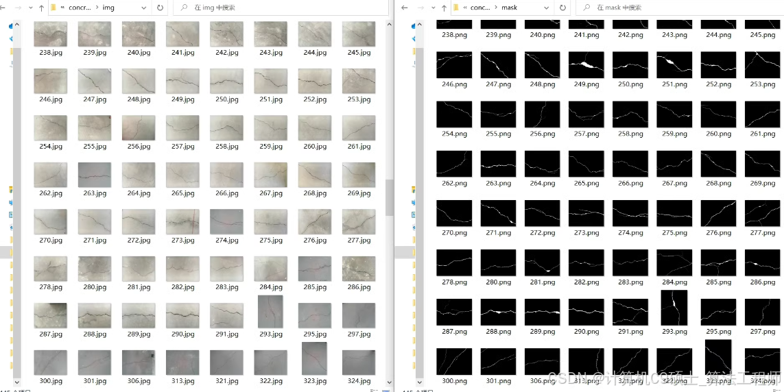Select portrait thumbnail 293.jpg
This screenshot has width=784, height=392.
(270, 312)
